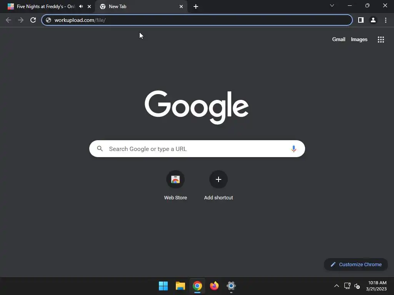Screen dimensions: 394x295
Task: Open the Google apps grid
Action: coord(381,40)
